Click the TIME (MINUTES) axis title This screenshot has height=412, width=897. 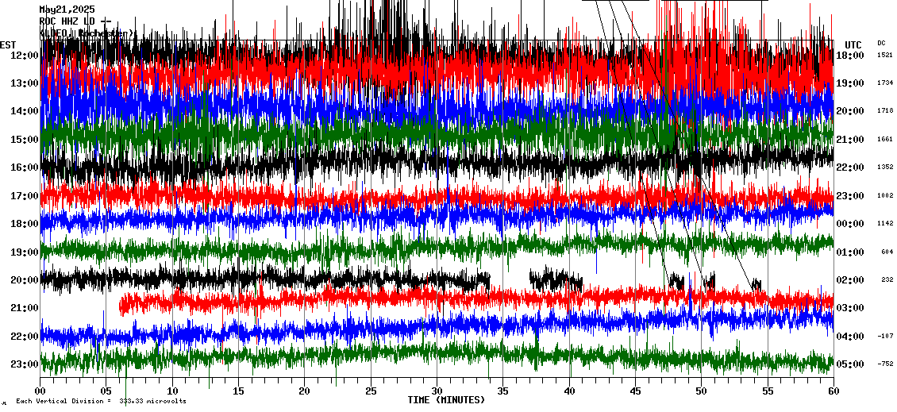446,400
